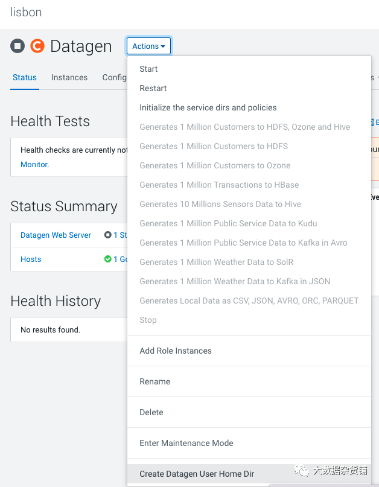Click the Stop entry in Actions menu
This screenshot has height=487, width=379.
[148, 320]
